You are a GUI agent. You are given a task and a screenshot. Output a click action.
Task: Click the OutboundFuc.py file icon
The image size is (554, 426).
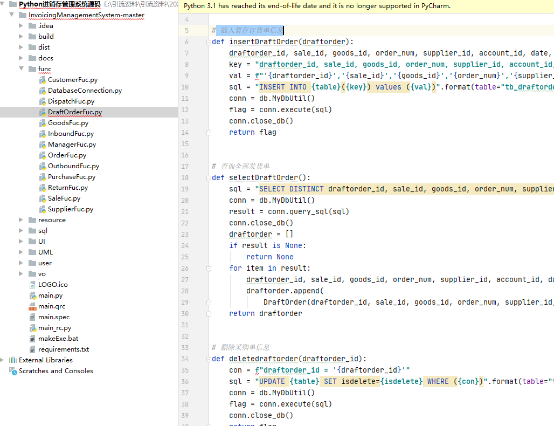click(43, 166)
